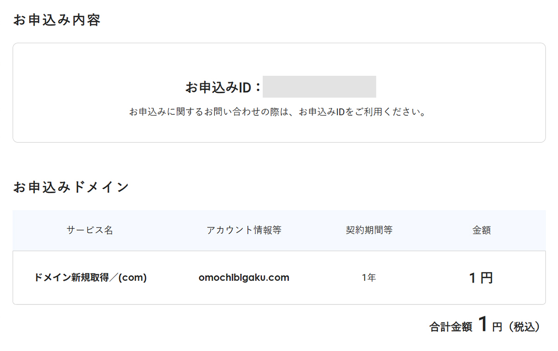The height and width of the screenshot is (351, 558).
Task: Click the お申込みドメイン heading
Action: pyautogui.click(x=71, y=187)
